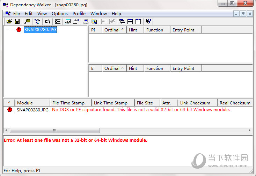This screenshot has width=256, height=176.
Task: Click the document system icon beside File menu
Action: pos(8,13)
